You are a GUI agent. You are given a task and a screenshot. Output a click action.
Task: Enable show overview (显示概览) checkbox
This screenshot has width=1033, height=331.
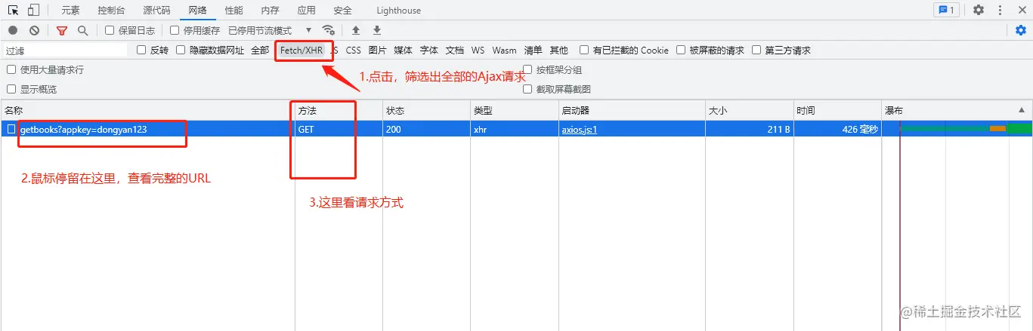point(11,89)
